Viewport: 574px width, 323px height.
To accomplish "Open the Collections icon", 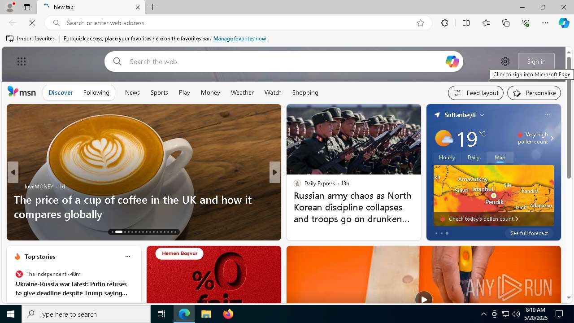I will click(x=506, y=23).
